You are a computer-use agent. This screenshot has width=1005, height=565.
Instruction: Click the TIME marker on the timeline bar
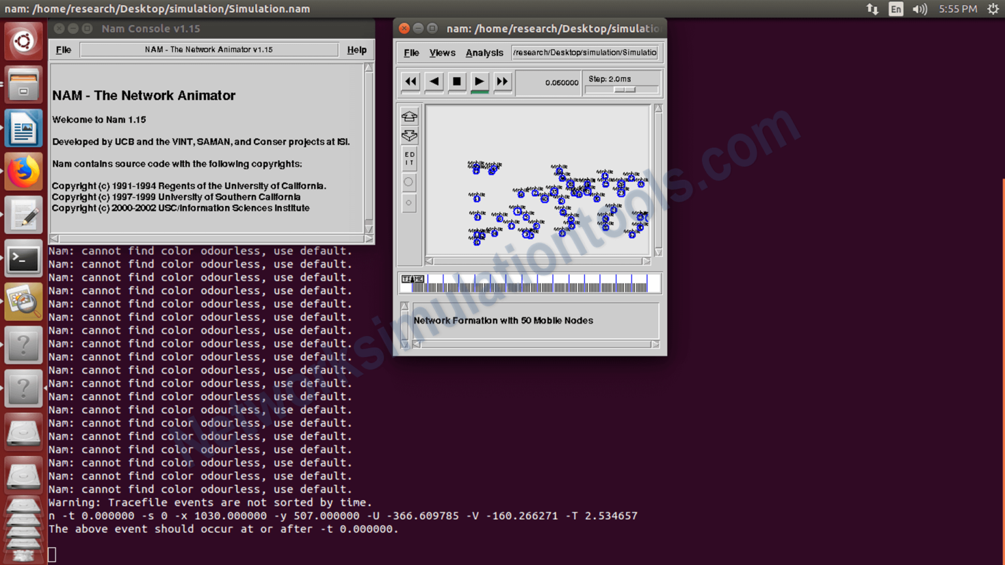(412, 279)
